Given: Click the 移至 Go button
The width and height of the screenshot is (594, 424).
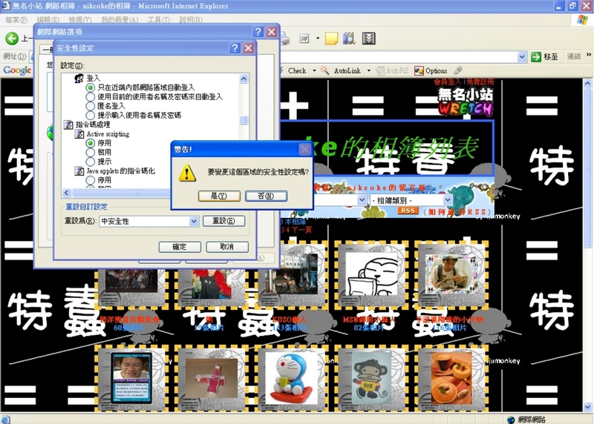Looking at the screenshot, I should pyautogui.click(x=545, y=57).
